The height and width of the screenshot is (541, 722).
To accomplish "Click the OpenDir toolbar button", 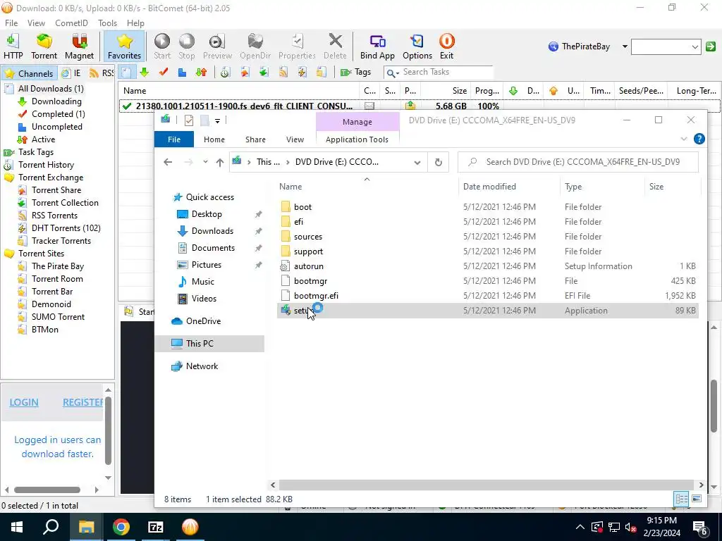I will point(255,46).
